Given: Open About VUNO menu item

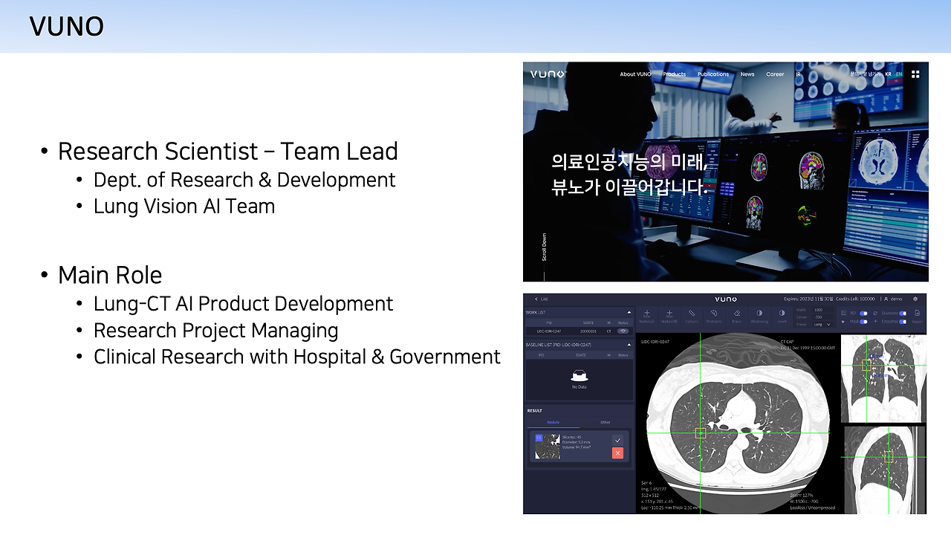Looking at the screenshot, I should [635, 74].
